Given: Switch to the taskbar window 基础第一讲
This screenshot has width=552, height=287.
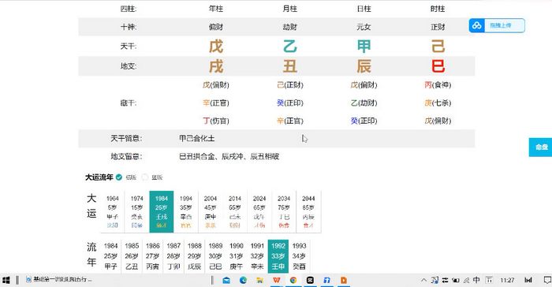Looking at the screenshot, I should point(59,280).
